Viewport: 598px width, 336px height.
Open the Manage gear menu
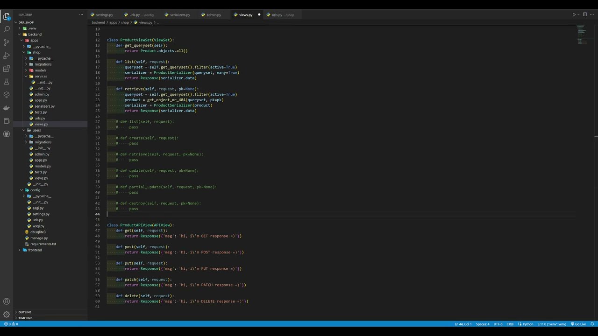[7, 315]
